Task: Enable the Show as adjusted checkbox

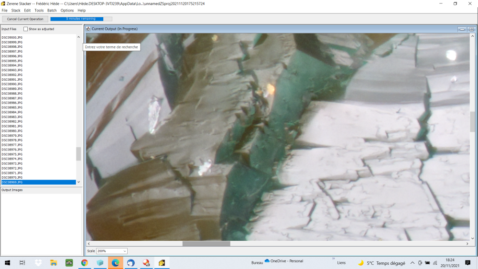Action: (x=26, y=29)
